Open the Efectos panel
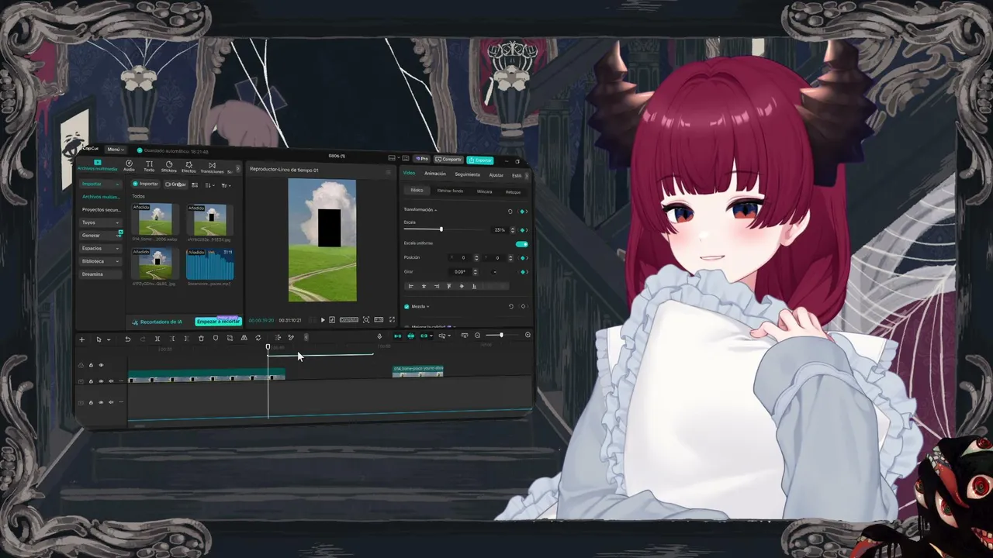The width and height of the screenshot is (993, 558). click(x=189, y=167)
